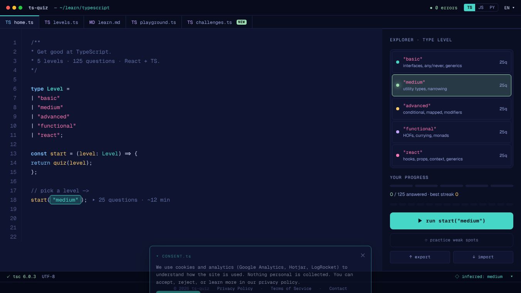The width and height of the screenshot is (521, 293).
Task: Choose the "advanced" level card in Explorer
Action: [x=452, y=109]
